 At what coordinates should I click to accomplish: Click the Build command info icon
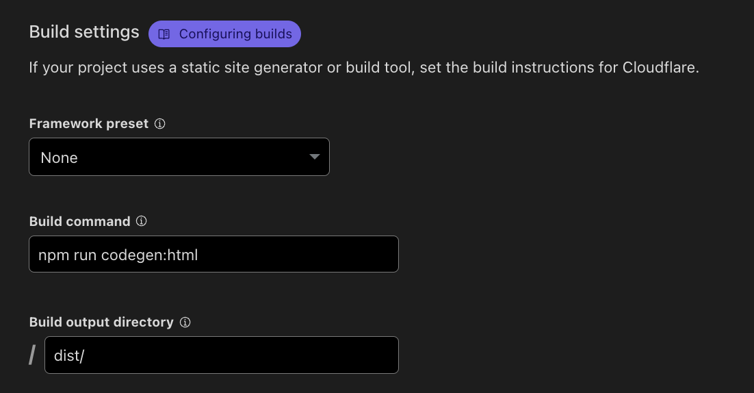[142, 221]
